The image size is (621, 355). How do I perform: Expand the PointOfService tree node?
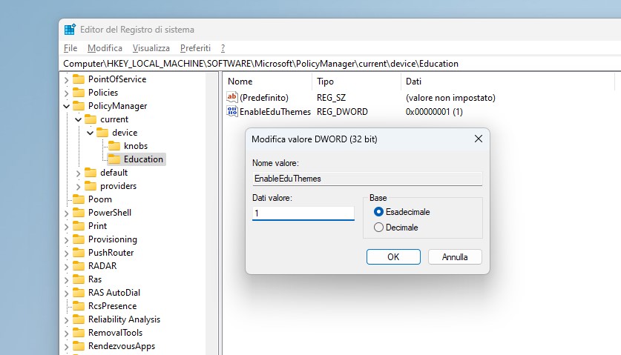pos(67,80)
